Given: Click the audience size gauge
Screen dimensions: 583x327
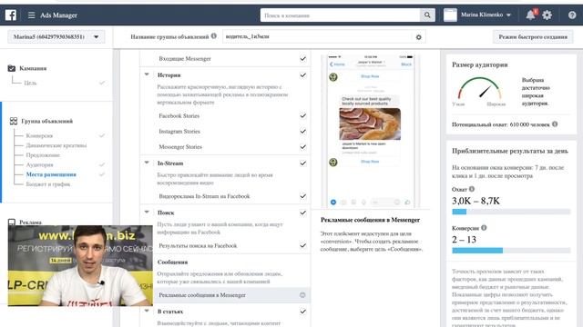Looking at the screenshot, I should coord(480,88).
